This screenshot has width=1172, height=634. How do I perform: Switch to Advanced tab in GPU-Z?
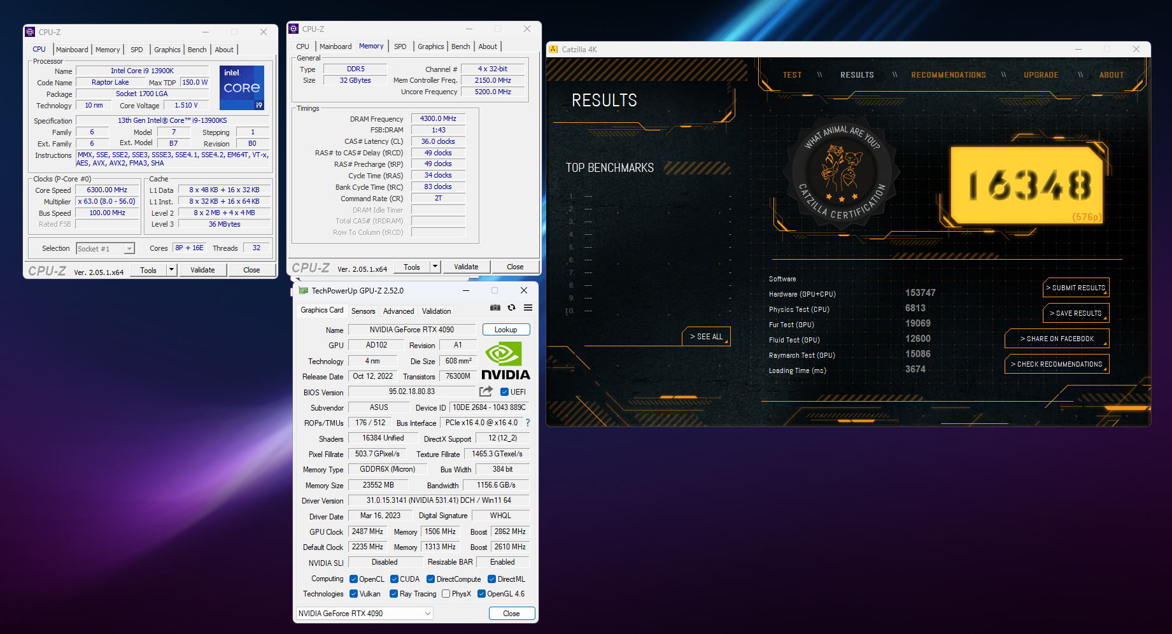[399, 311]
